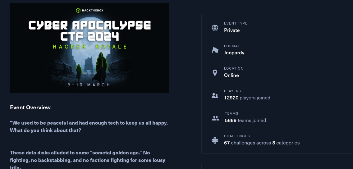Click the FORMAT label
The image size is (353, 169).
coord(232,46)
